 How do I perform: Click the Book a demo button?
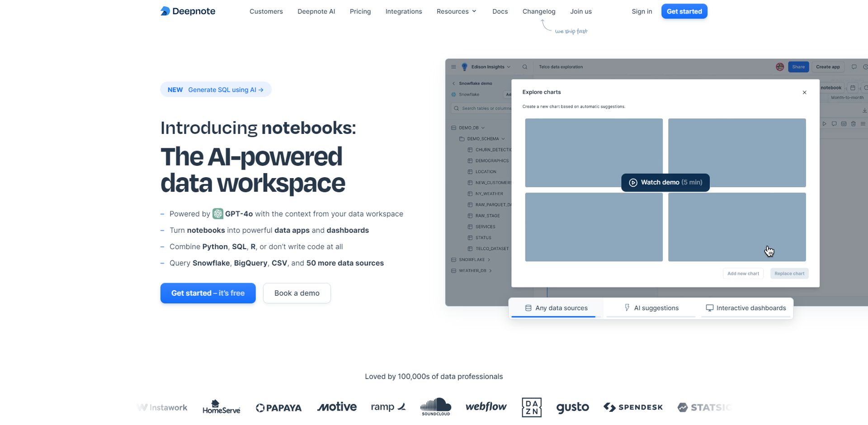[x=297, y=293]
